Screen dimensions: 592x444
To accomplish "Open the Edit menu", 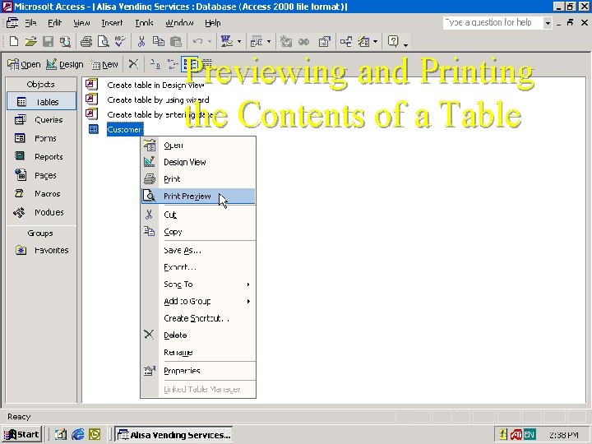I will [x=54, y=23].
